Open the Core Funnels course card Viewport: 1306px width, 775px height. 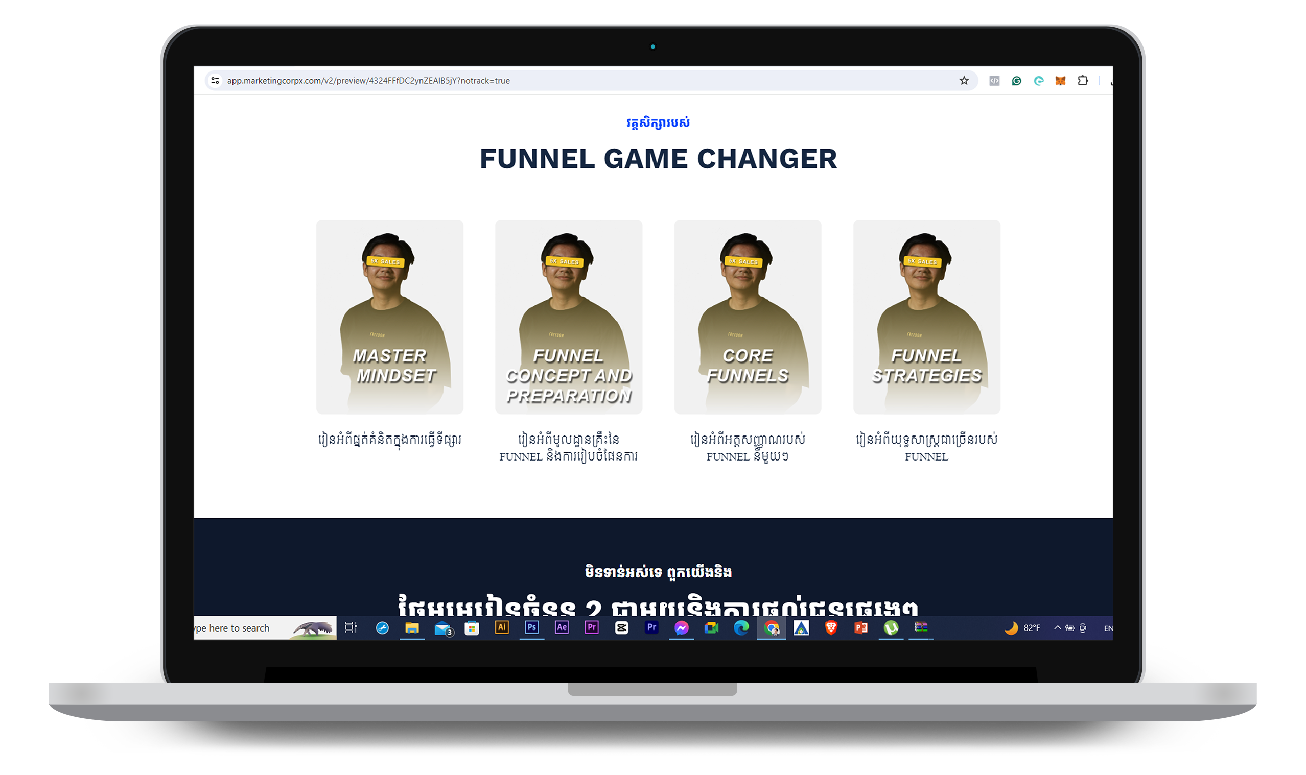pos(748,317)
